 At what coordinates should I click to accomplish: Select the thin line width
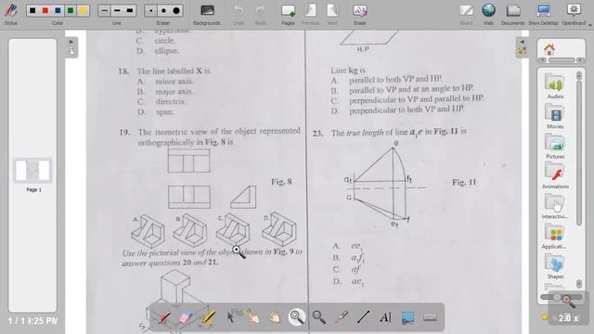[x=105, y=10]
